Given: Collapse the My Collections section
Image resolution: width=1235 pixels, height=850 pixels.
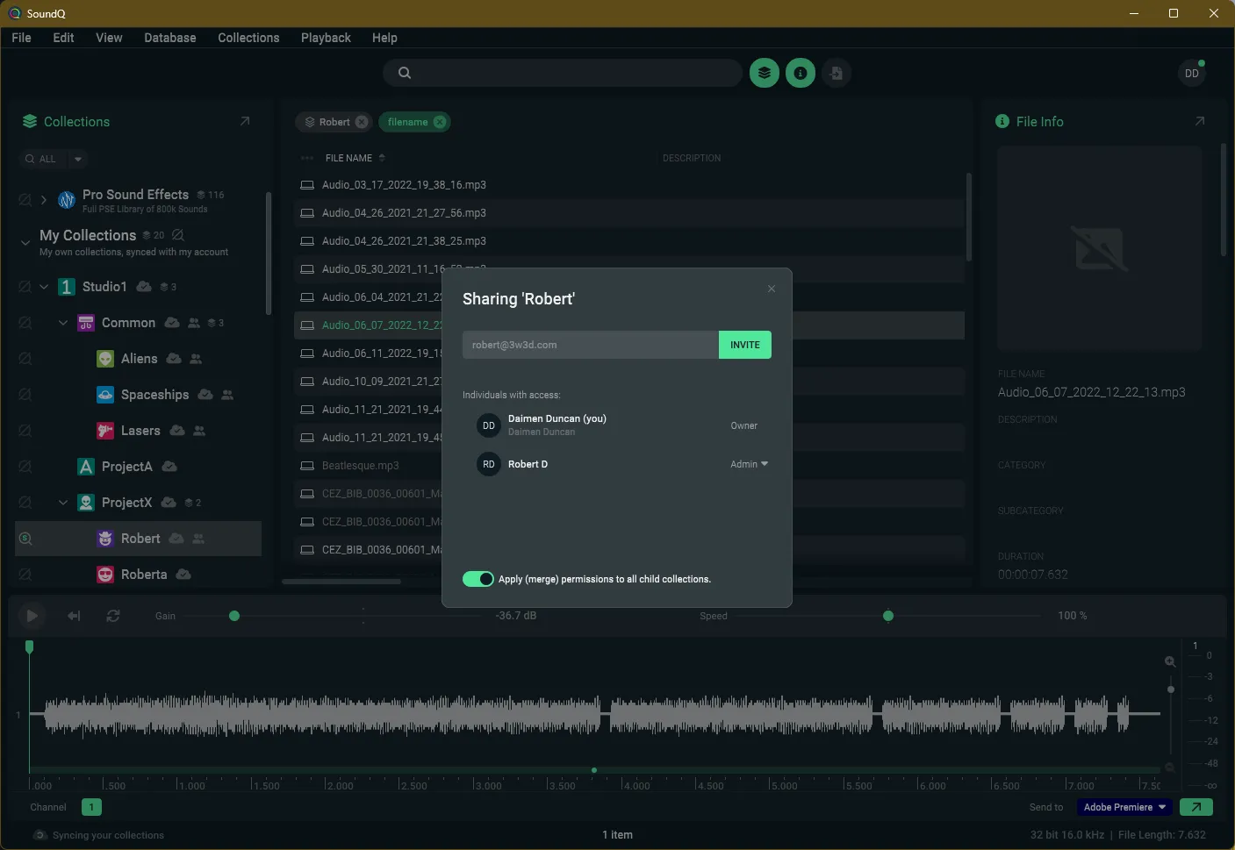Looking at the screenshot, I should [25, 242].
